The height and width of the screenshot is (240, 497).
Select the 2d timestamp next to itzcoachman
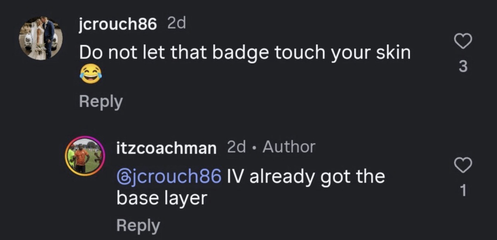tap(236, 147)
